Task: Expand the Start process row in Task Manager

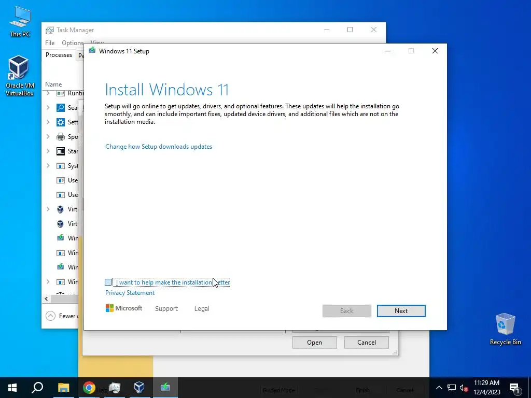Action: 48,151
